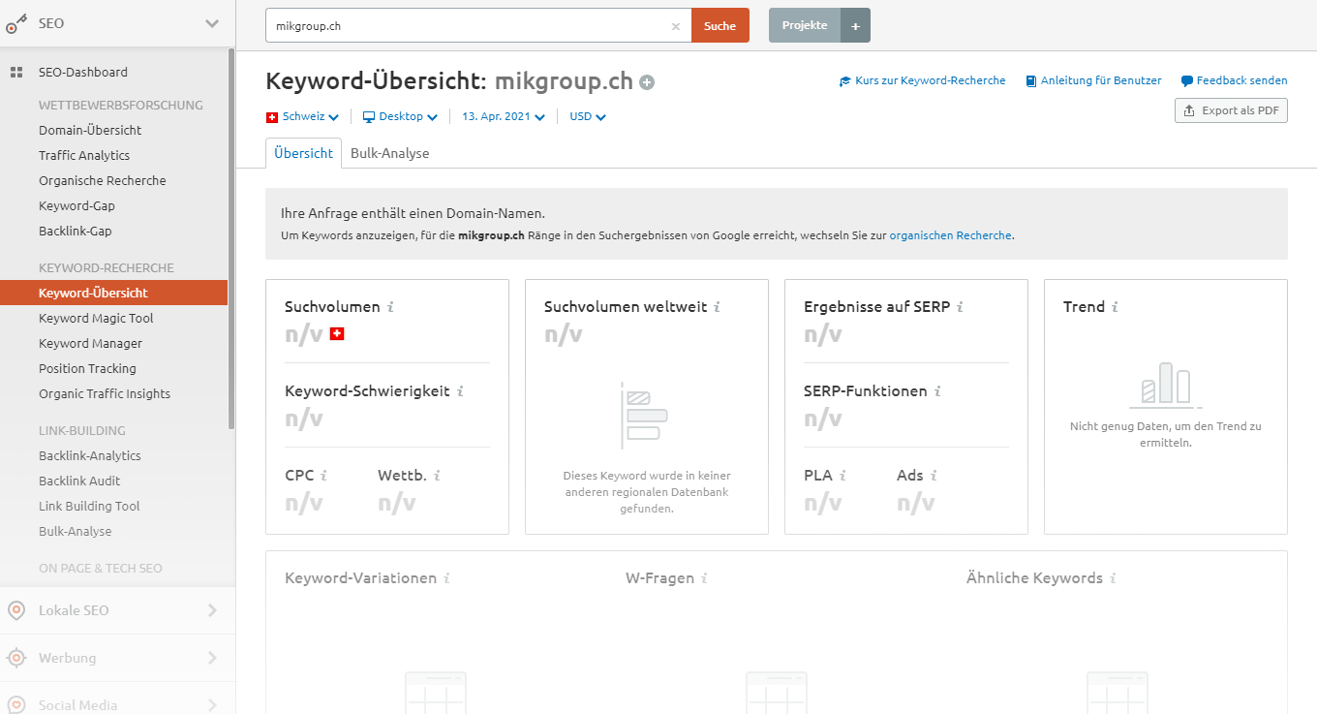Click info icon next to Suchvolumen

[390, 307]
